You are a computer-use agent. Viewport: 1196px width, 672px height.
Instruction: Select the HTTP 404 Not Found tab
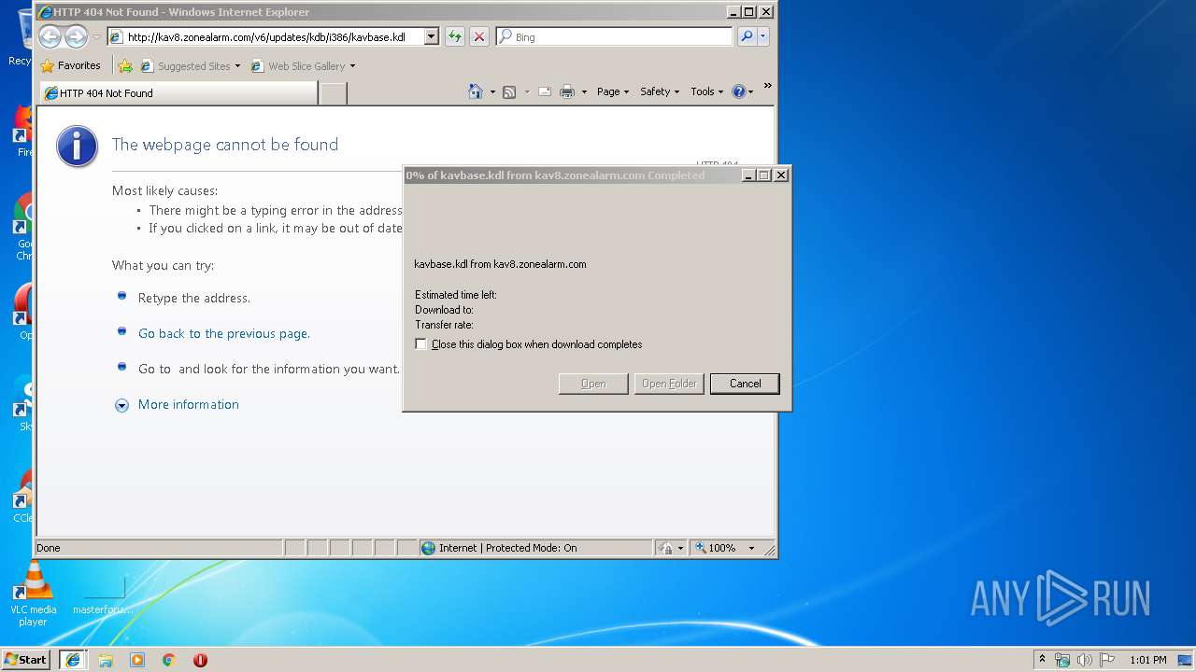[x=178, y=93]
